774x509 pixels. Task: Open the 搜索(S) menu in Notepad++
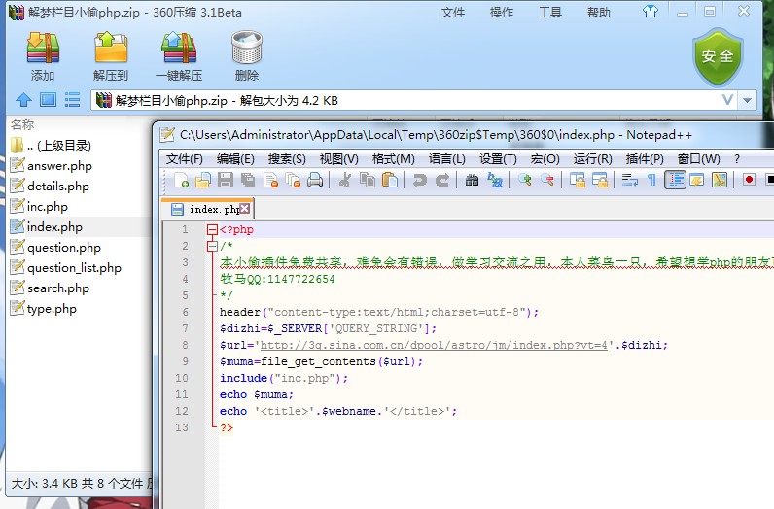[x=287, y=159]
